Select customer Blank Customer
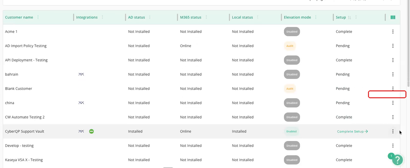Viewport: 410px width, 168px height. (18, 88)
